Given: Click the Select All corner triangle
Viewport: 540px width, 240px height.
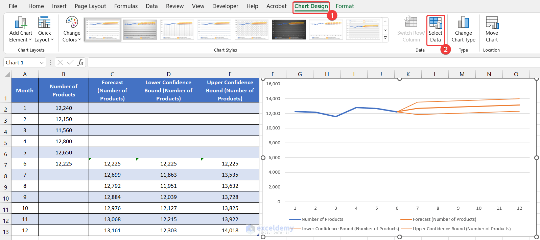Looking at the screenshot, I should [x=7, y=74].
